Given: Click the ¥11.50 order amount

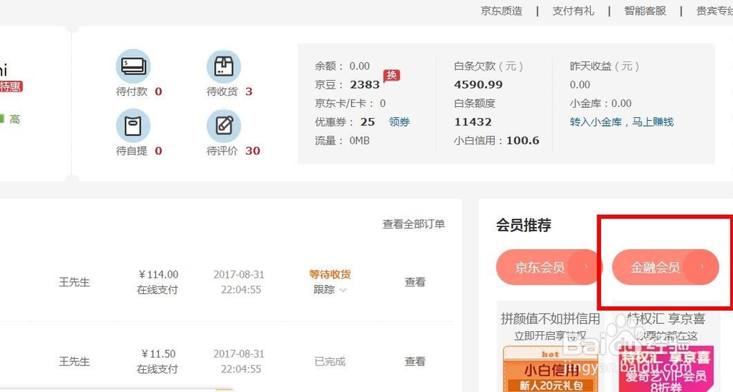Looking at the screenshot, I should [158, 354].
